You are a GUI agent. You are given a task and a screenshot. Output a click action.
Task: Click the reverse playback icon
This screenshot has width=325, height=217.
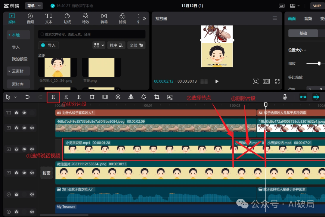pos(118,97)
